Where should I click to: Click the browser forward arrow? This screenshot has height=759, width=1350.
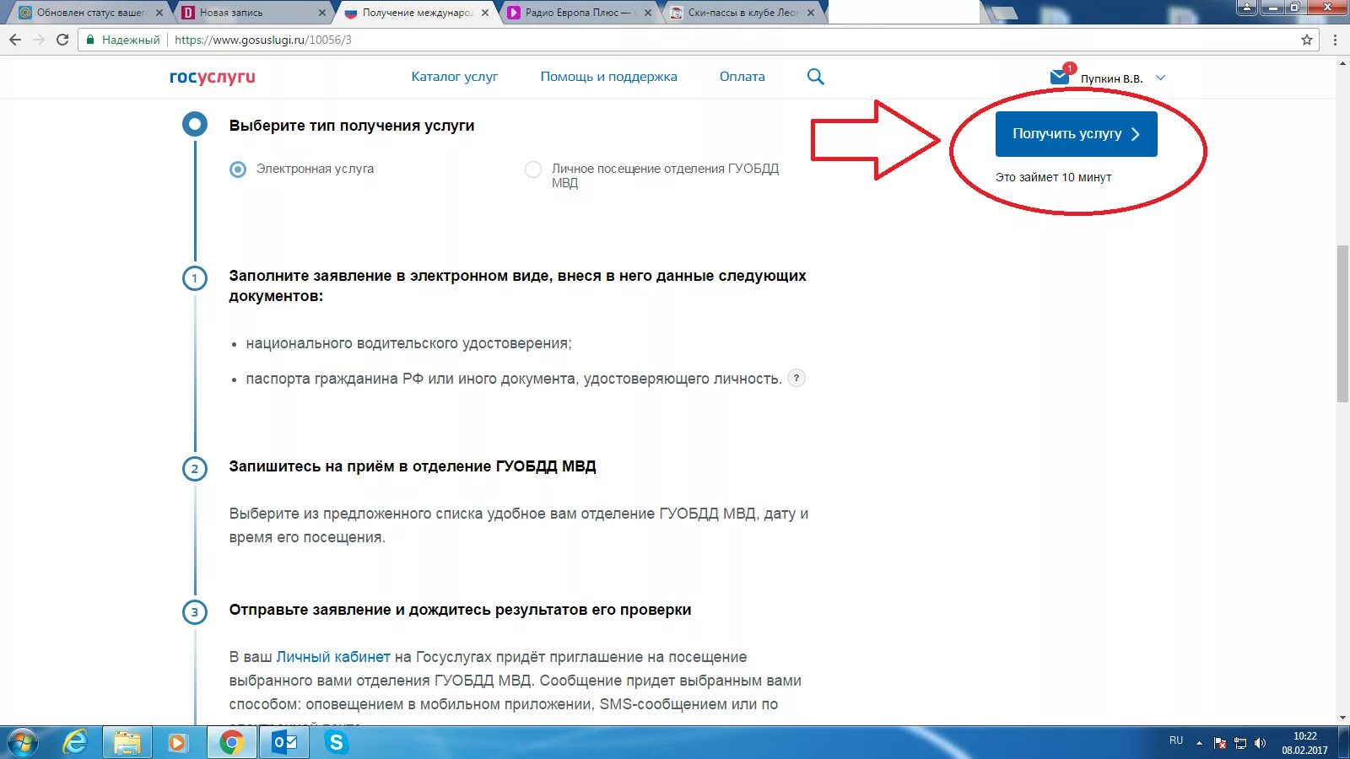pos(39,40)
